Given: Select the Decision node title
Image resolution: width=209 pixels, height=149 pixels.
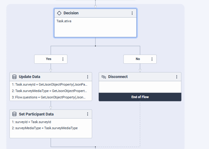Looking at the screenshot, I should click(x=71, y=13).
